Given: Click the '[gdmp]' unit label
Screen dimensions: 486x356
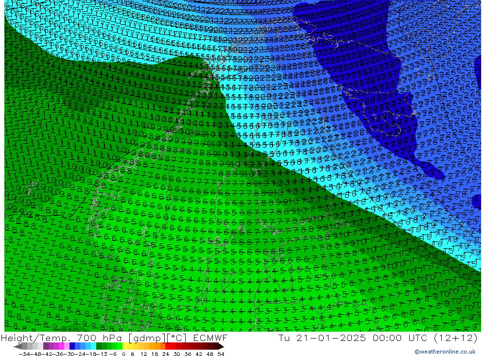Looking at the screenshot, I should [147, 338].
